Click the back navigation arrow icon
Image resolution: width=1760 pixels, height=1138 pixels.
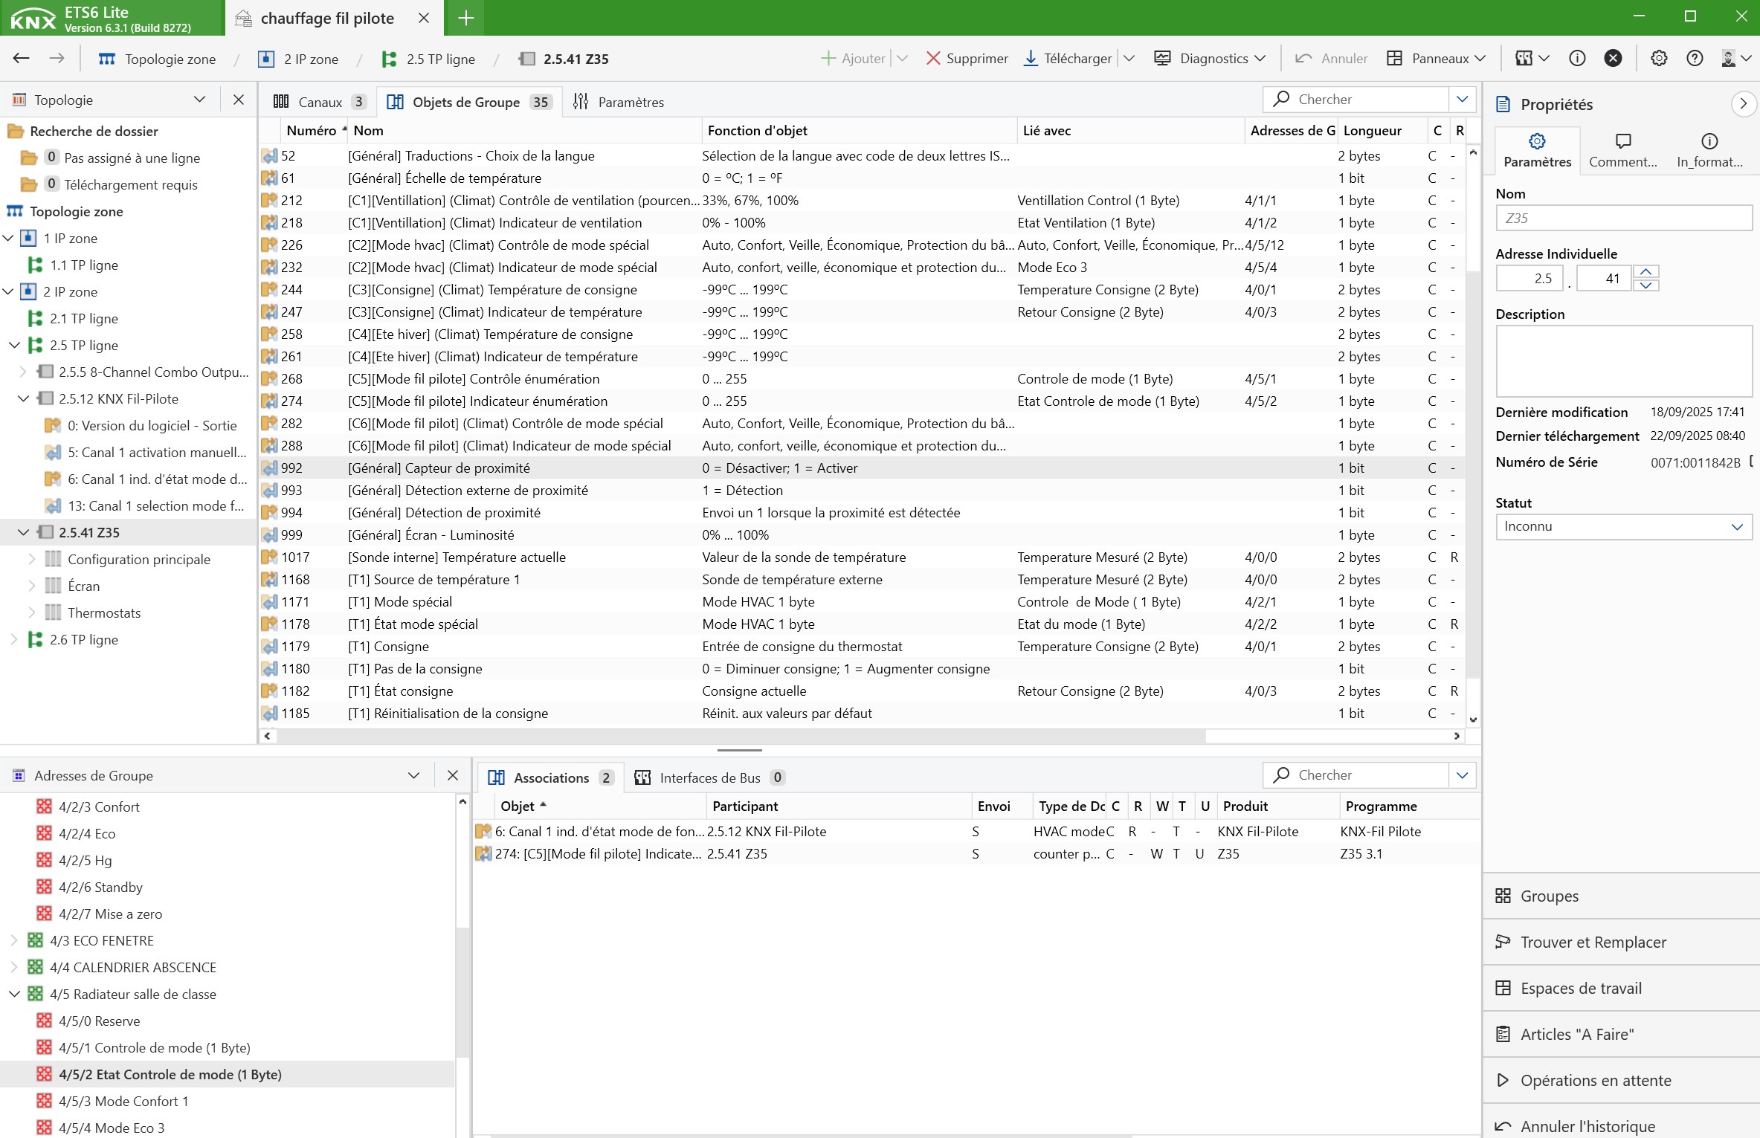pyautogui.click(x=22, y=59)
